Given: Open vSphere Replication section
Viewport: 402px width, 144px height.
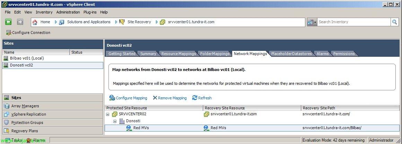Looking at the screenshot, I should pyautogui.click(x=53, y=114).
